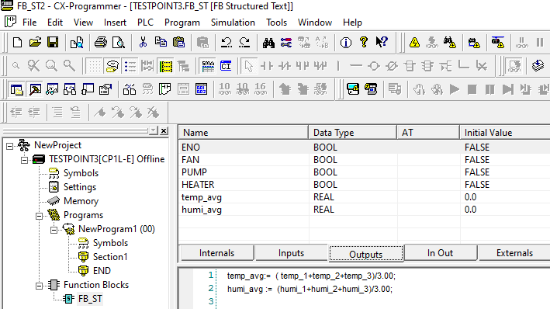
Task: Open the workspace pane dropdown arrow
Action: tap(154, 130)
